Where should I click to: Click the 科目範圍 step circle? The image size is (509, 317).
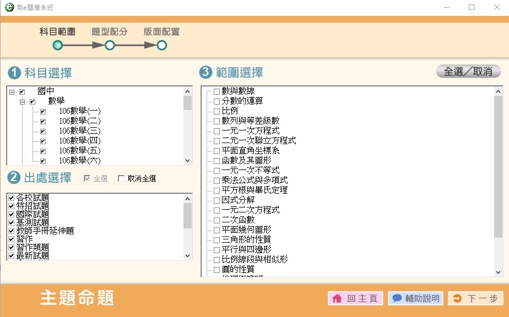pos(58,45)
